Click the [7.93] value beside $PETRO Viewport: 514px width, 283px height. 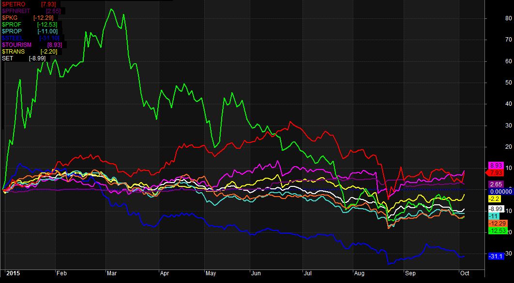click(x=48, y=4)
